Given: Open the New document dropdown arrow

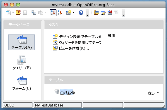Looking at the screenshot, I should click(13, 13).
